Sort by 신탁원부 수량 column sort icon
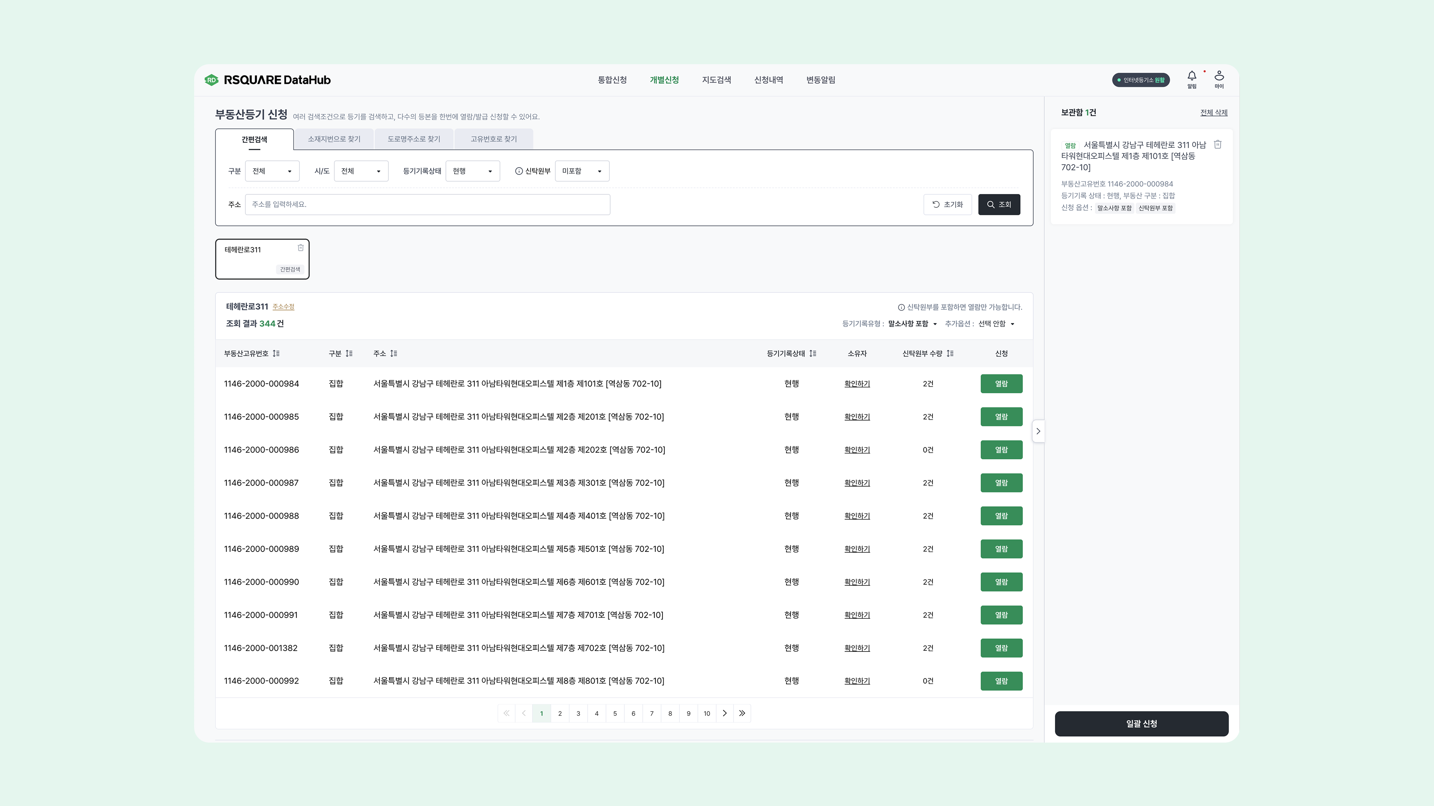 point(950,354)
